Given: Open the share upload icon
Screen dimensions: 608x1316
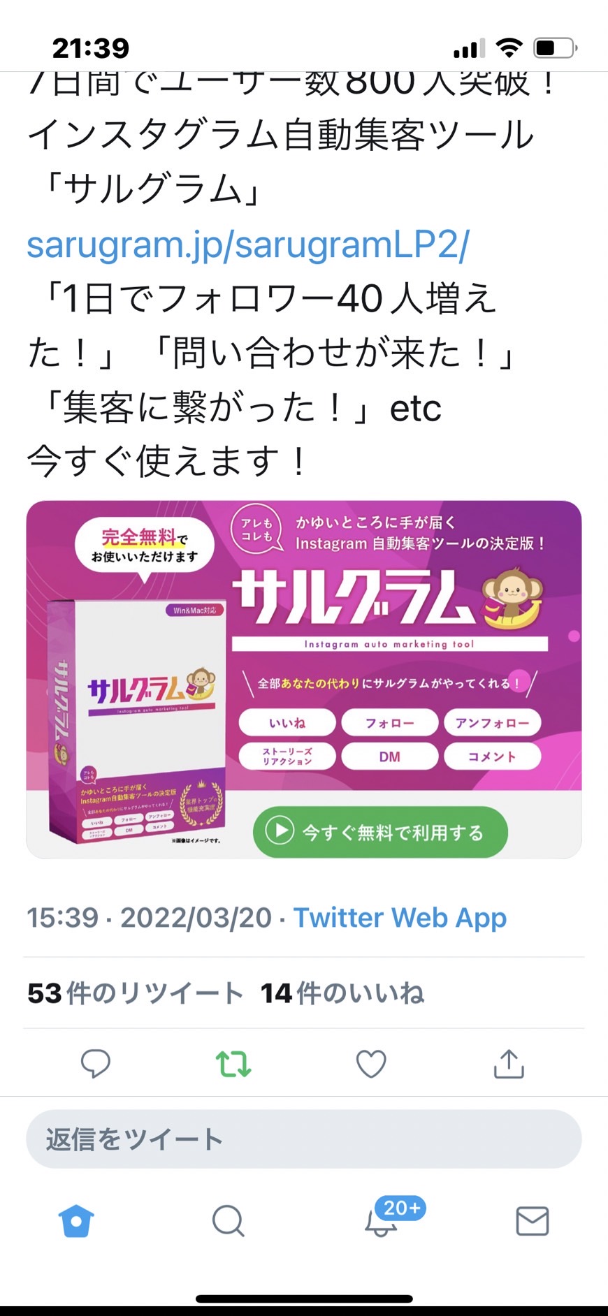Looking at the screenshot, I should 509,1064.
